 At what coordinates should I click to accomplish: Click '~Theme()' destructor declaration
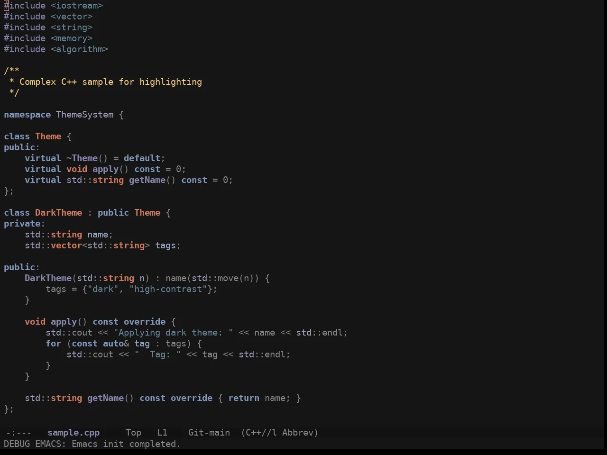pos(87,158)
